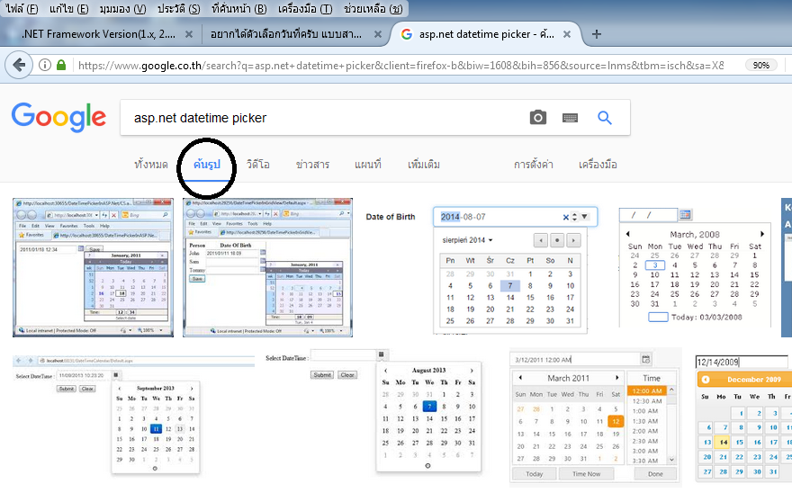Viewport: 792px width, 493px height.
Task: Open the มุมมอง (V) menu
Action: pos(122,9)
